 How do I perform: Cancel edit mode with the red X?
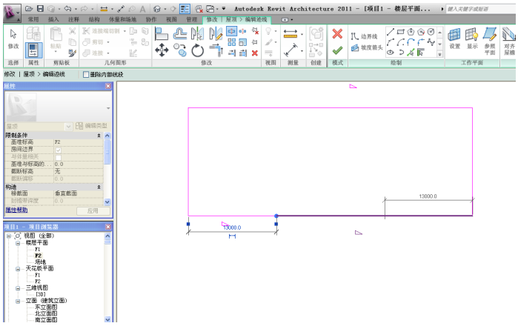point(337,34)
